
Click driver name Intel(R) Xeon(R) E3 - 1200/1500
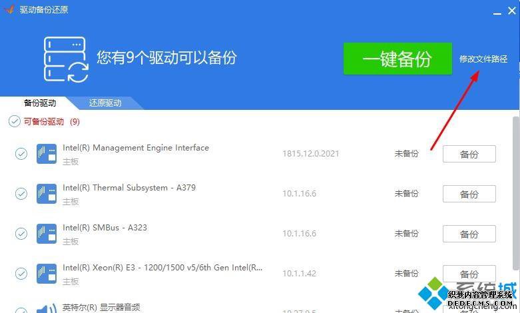pos(162,268)
